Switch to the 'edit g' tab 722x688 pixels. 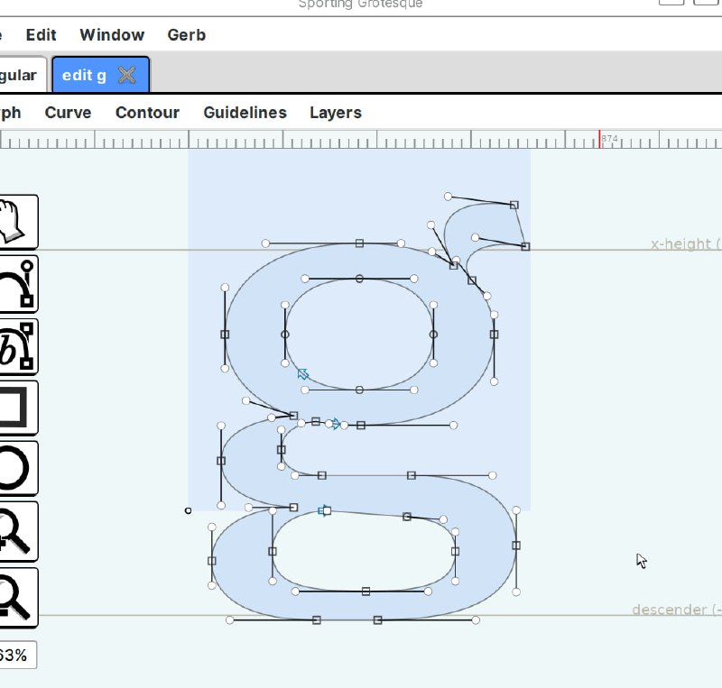(x=84, y=75)
